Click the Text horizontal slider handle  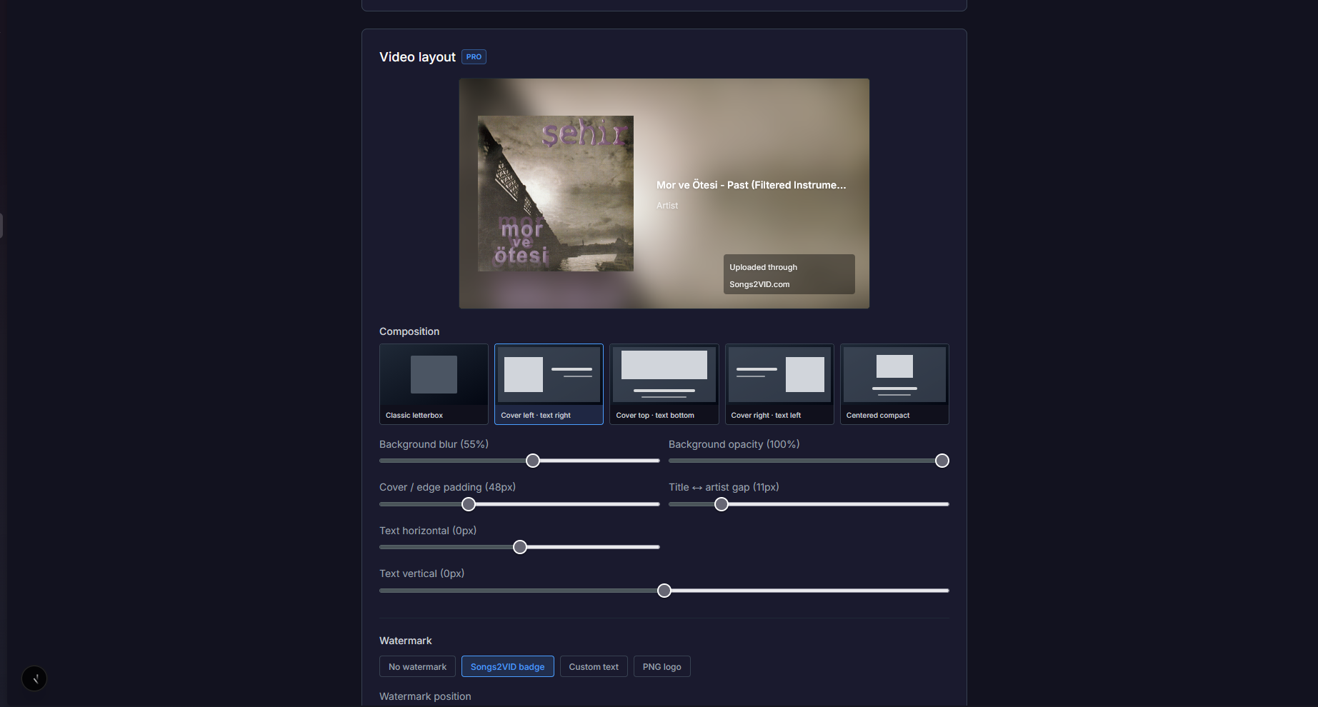520,547
